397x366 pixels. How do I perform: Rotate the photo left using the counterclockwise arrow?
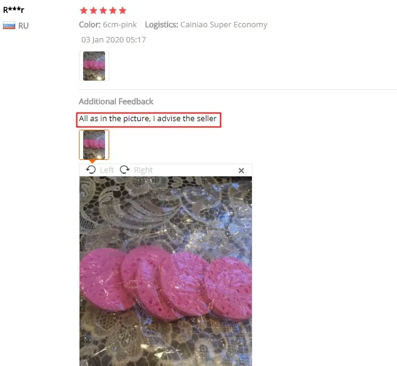click(90, 170)
